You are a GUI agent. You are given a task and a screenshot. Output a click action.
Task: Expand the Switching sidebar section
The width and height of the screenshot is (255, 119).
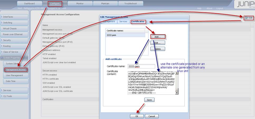(15, 23)
